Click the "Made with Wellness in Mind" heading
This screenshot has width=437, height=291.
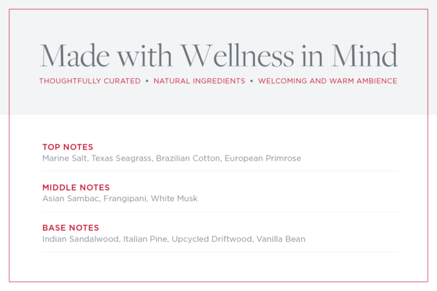pos(218,55)
